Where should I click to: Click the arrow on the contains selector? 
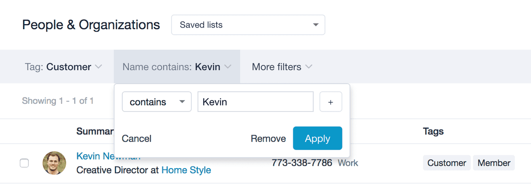click(x=182, y=102)
